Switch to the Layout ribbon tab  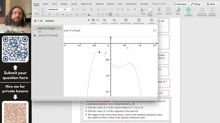[74, 4]
